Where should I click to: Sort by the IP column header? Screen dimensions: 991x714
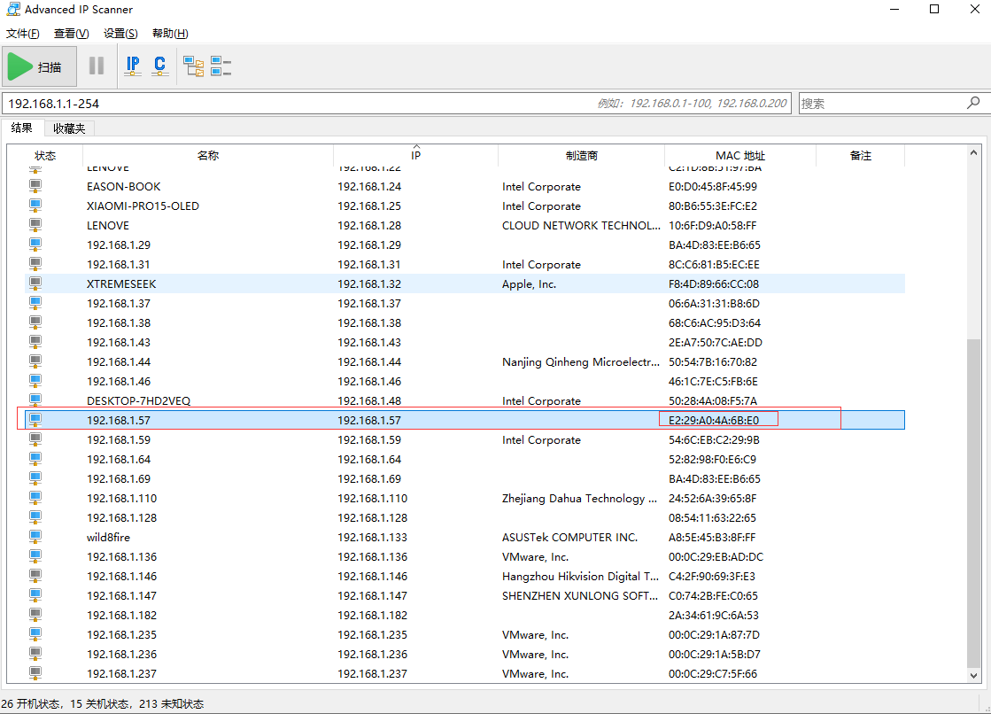(415, 156)
